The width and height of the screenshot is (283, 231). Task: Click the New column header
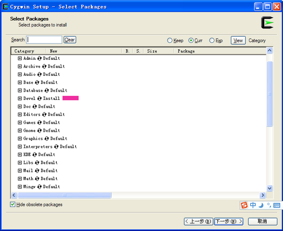84,51
